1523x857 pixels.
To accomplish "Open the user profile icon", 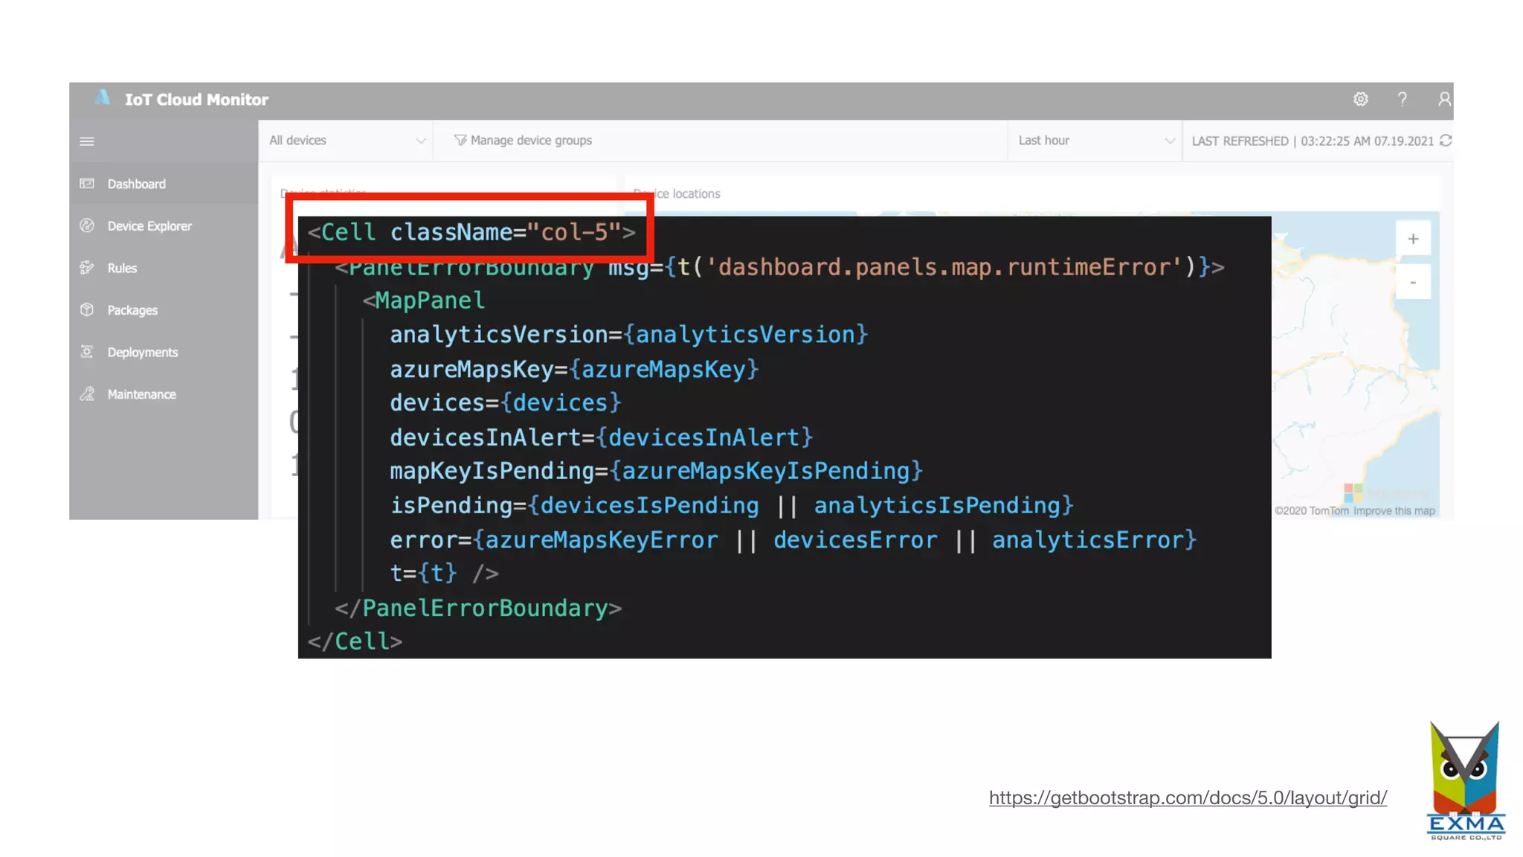I will coord(1443,99).
